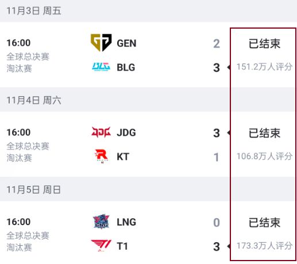Tap the T1 team name
Screen dimensions: 297x264
pyautogui.click(x=122, y=246)
